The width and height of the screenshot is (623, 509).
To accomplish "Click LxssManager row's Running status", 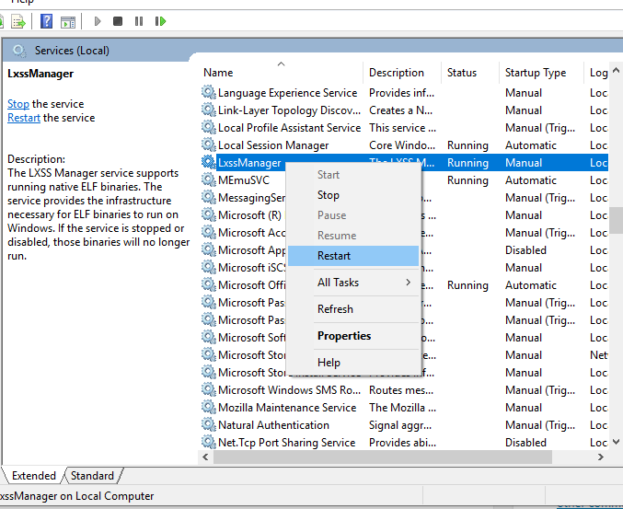I will click(467, 163).
